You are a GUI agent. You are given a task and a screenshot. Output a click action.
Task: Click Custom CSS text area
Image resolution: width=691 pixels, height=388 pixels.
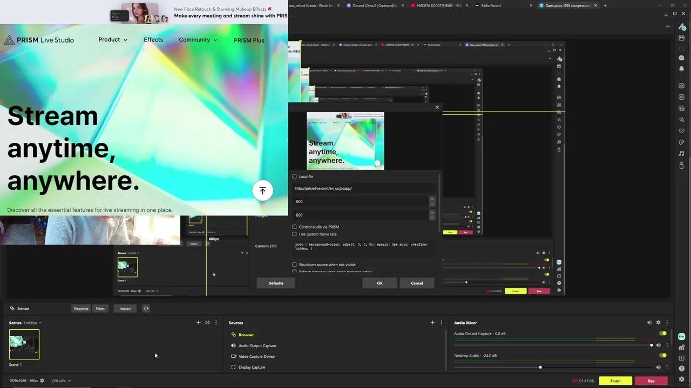point(364,249)
